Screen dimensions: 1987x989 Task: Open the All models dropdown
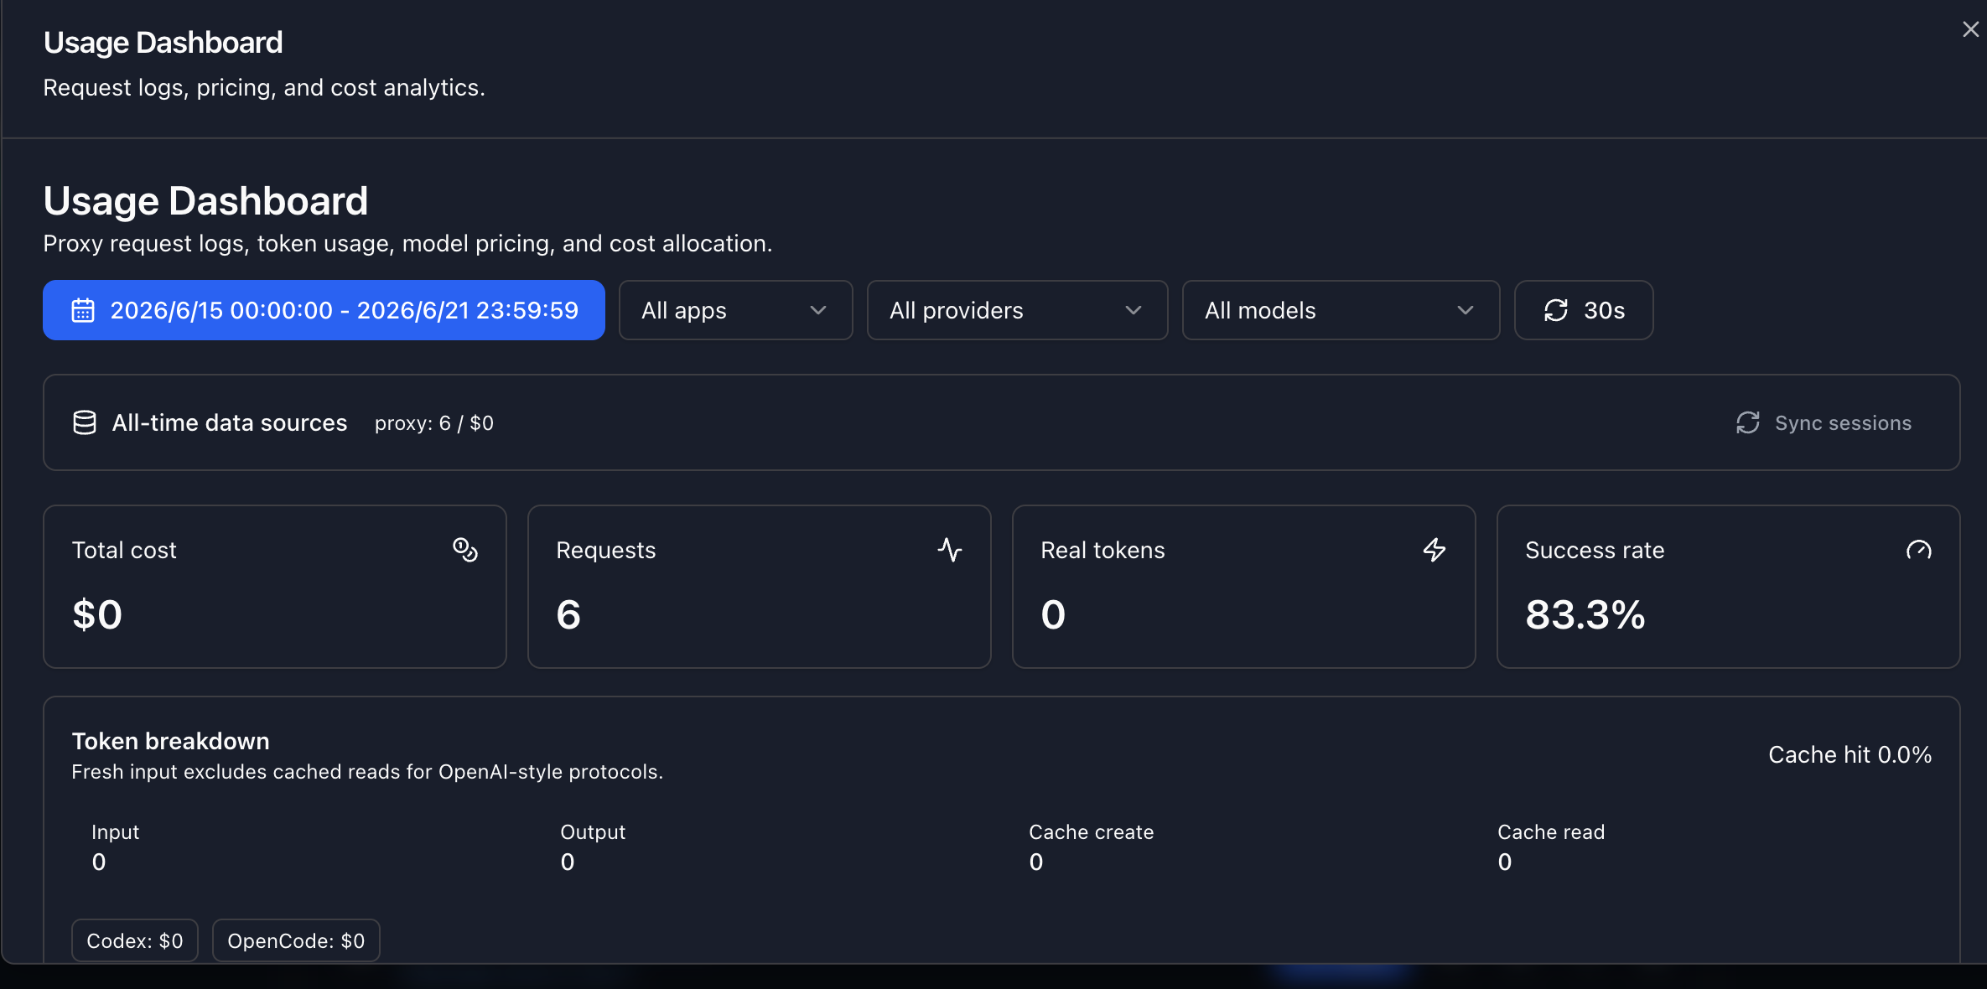tap(1341, 310)
